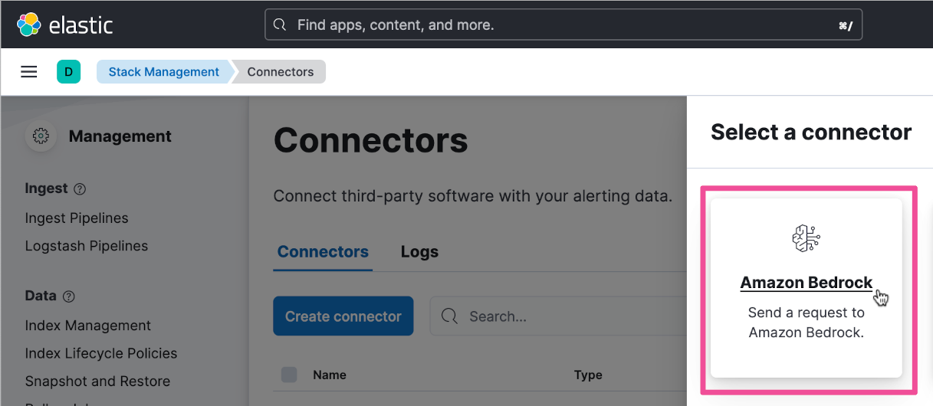Click the global Find apps search field
Screen dimensions: 933x406
pos(563,25)
